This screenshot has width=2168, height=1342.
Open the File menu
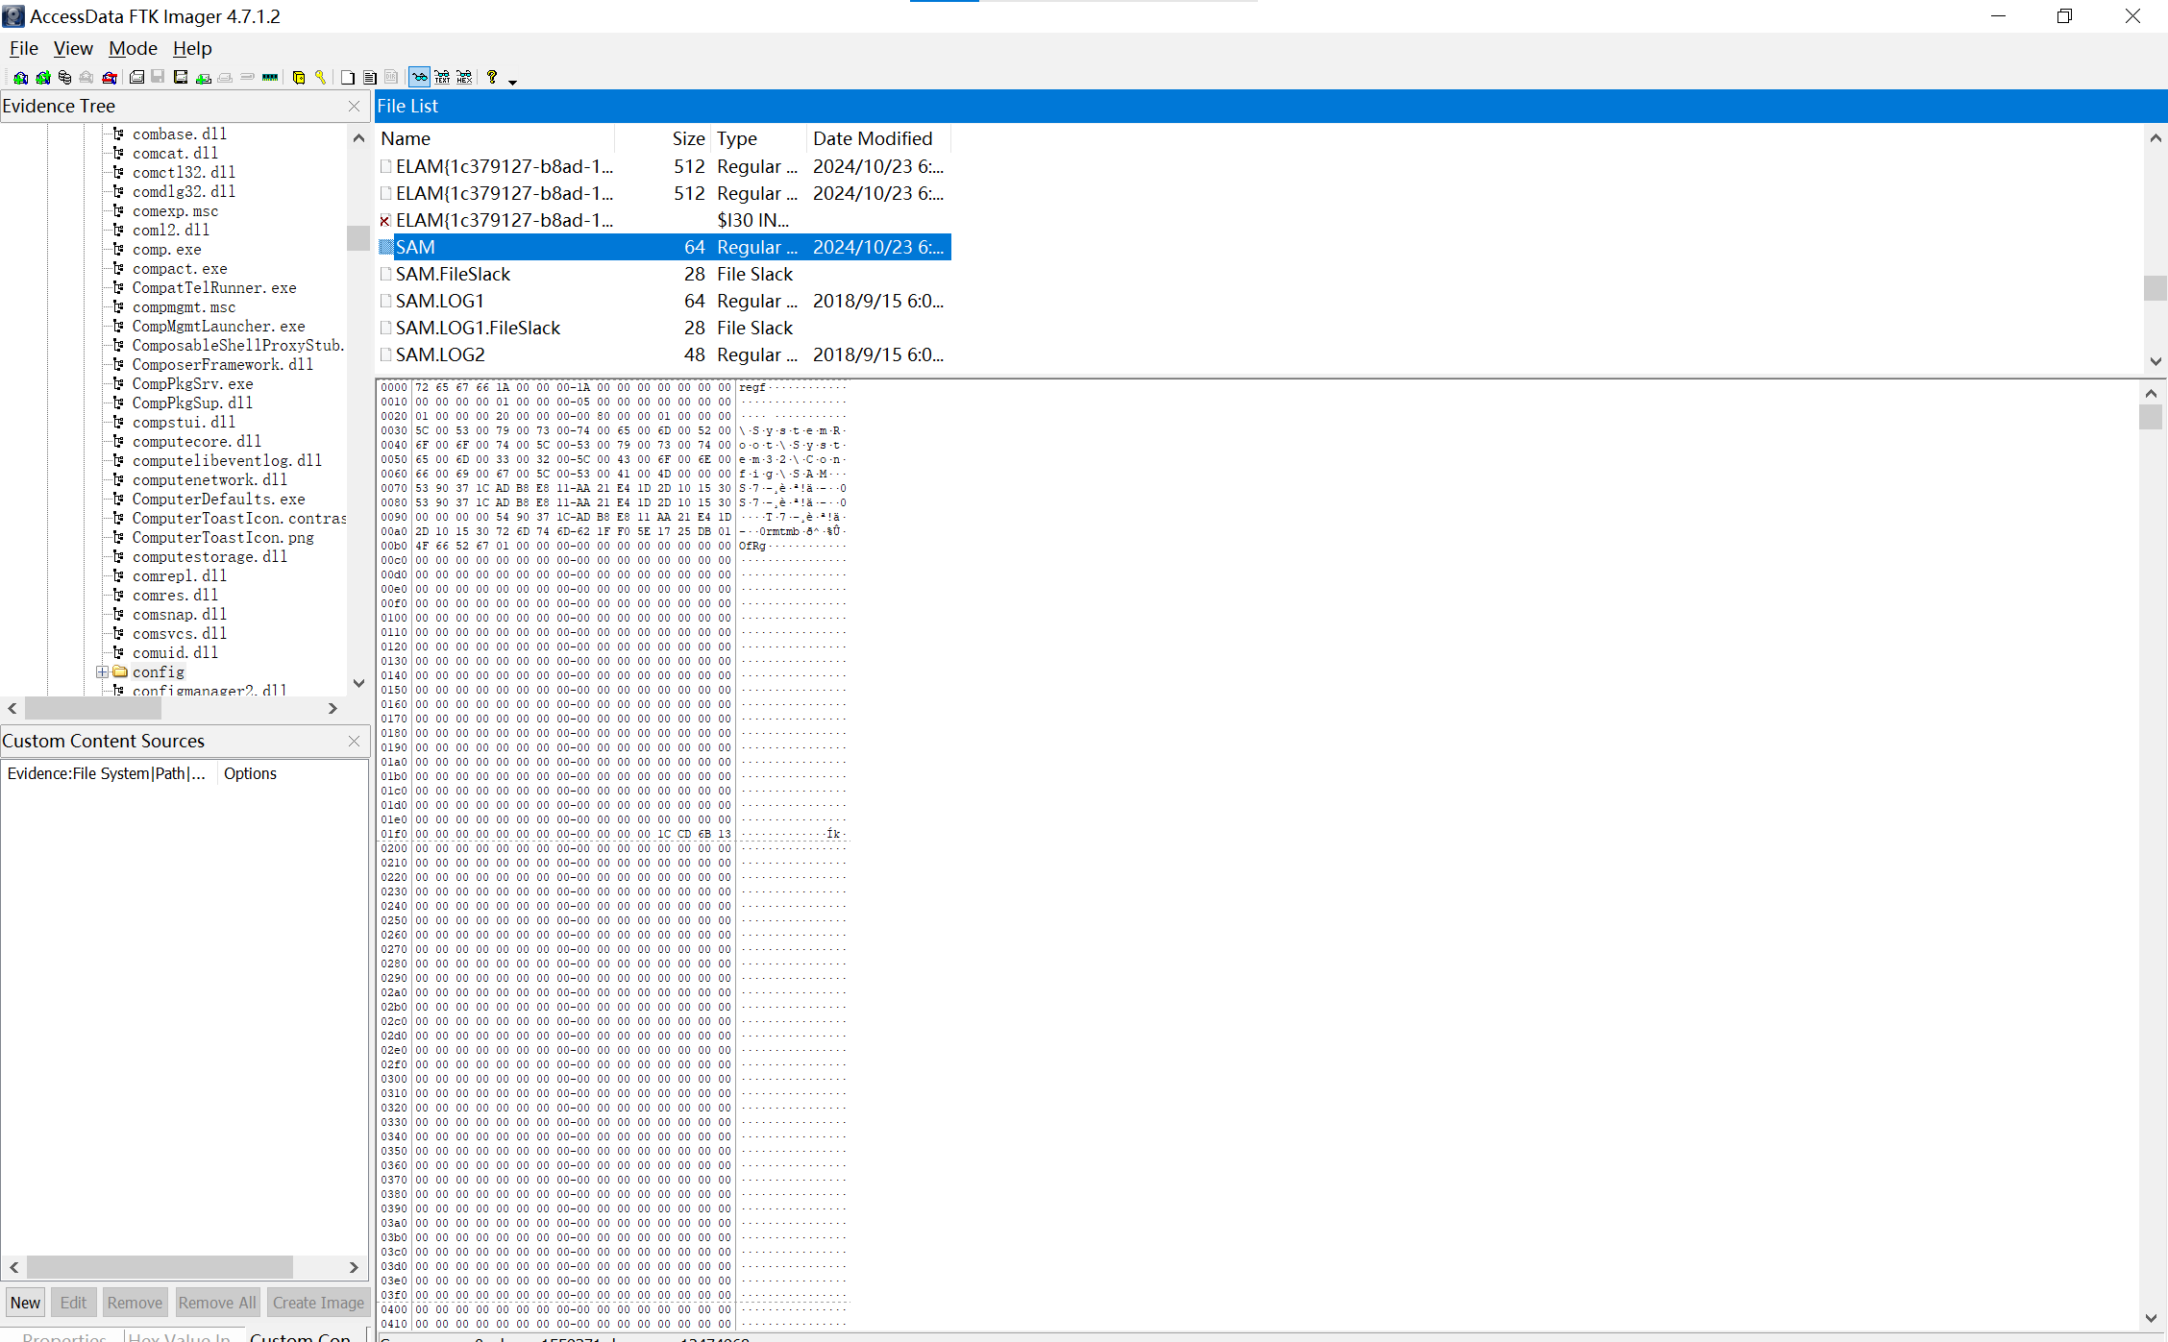(x=24, y=48)
